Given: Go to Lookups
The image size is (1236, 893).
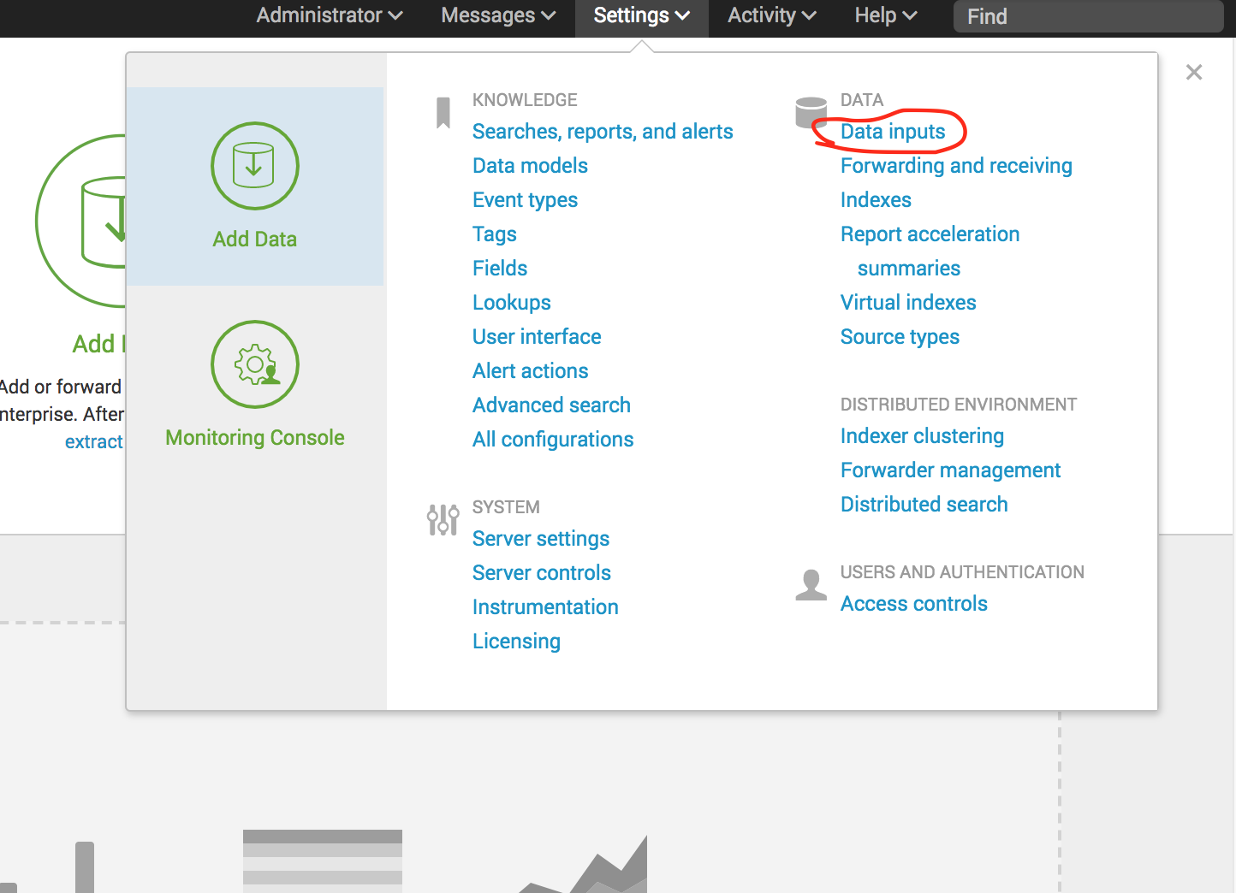Looking at the screenshot, I should coord(512,303).
